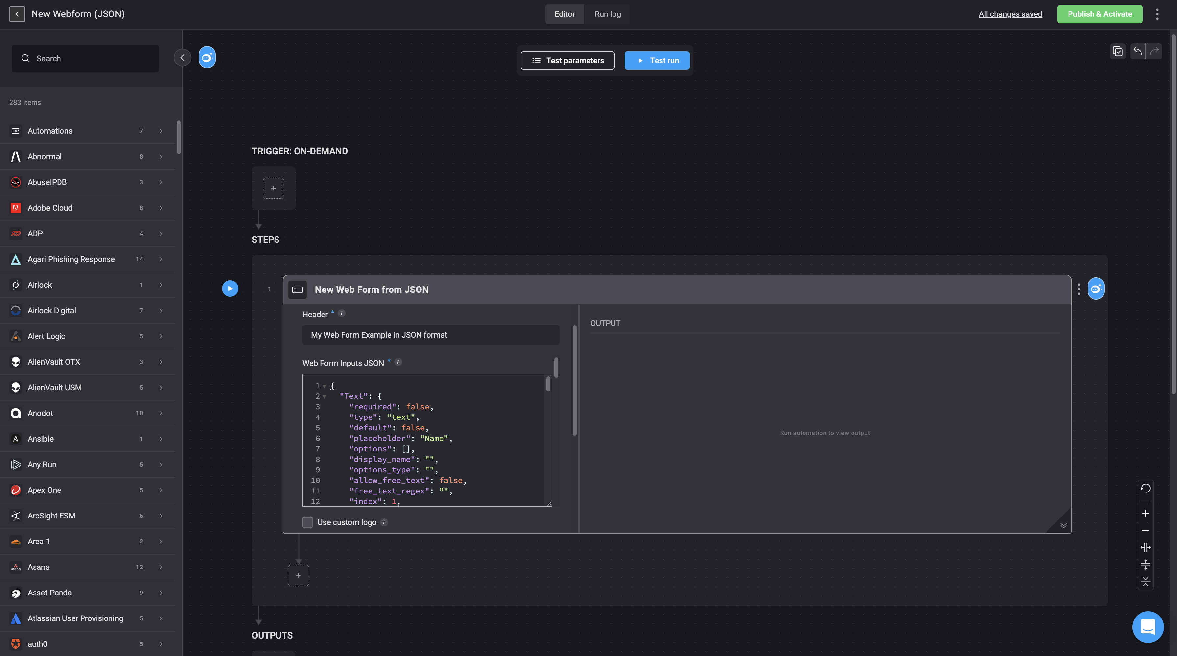Screen dimensions: 1177x656
Task: Click the back arrow next to New Webform (JSON)
Action: (x=17, y=14)
